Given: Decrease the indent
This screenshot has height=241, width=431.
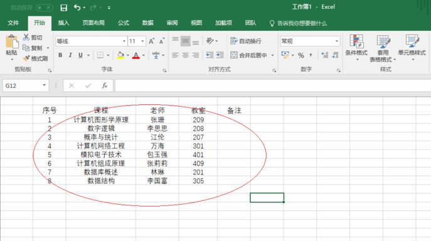Looking at the screenshot, I should click(210, 55).
